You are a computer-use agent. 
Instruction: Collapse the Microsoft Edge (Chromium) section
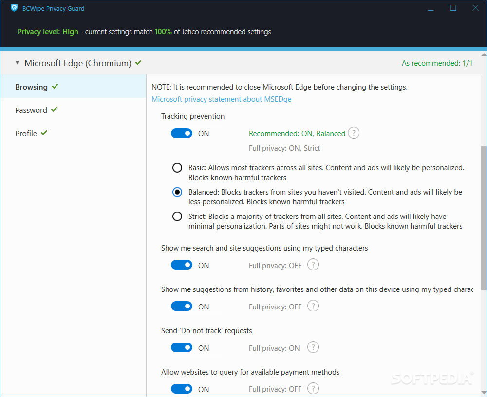click(x=18, y=63)
